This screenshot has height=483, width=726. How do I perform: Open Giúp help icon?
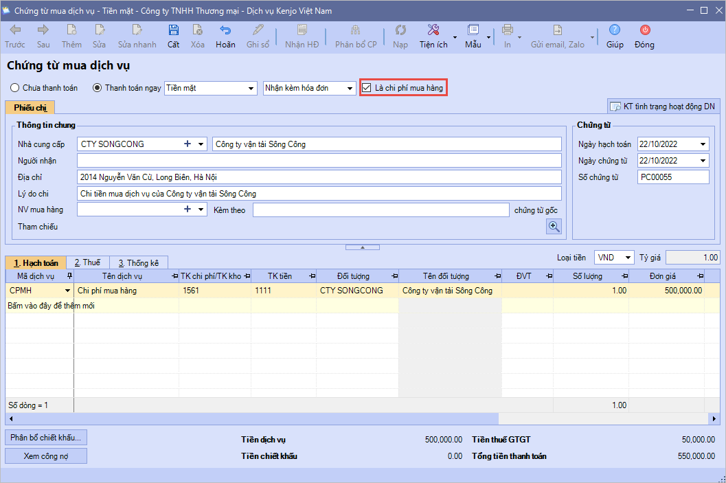(x=615, y=30)
